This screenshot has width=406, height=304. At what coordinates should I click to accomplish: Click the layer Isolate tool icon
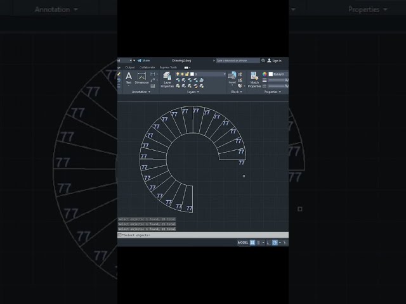[x=183, y=80]
